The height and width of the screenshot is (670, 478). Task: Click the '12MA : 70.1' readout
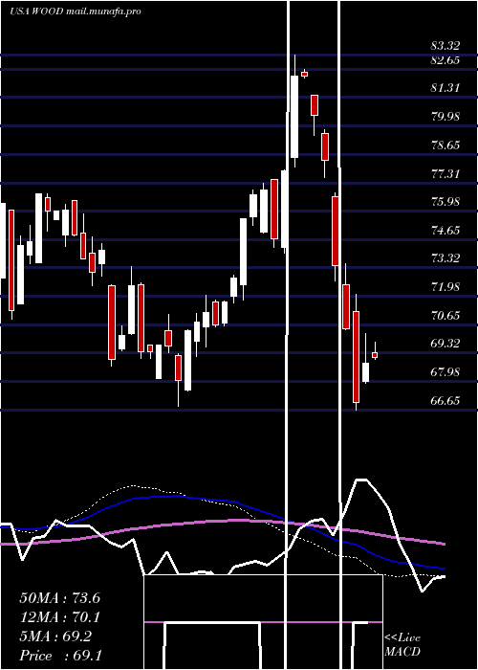[x=60, y=617]
